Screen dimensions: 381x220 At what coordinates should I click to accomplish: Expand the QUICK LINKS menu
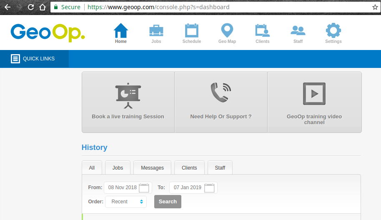(34, 59)
